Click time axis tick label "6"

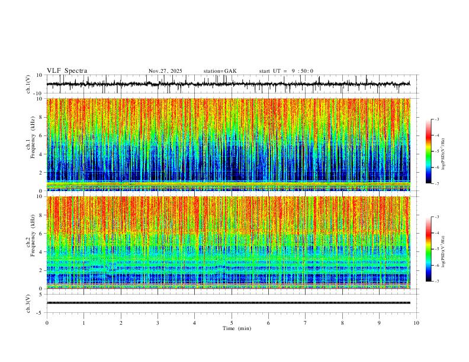point(269,323)
